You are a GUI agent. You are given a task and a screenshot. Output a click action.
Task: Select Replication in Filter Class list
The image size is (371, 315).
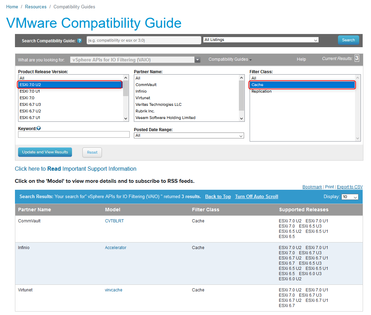tap(303, 91)
